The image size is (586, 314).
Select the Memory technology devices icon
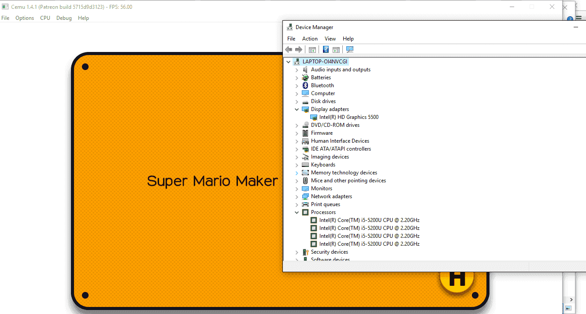(x=305, y=173)
